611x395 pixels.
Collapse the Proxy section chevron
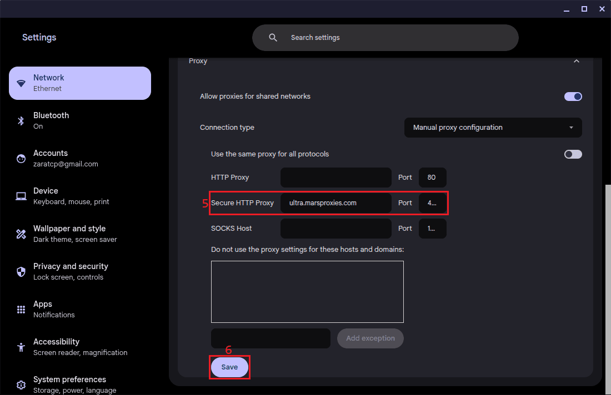(576, 61)
